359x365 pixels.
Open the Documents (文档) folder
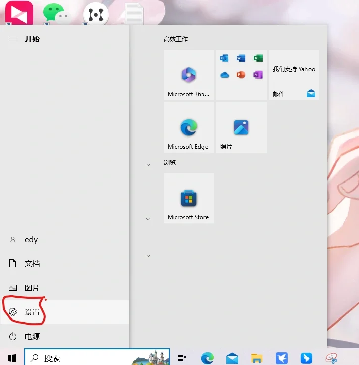click(x=65, y=264)
